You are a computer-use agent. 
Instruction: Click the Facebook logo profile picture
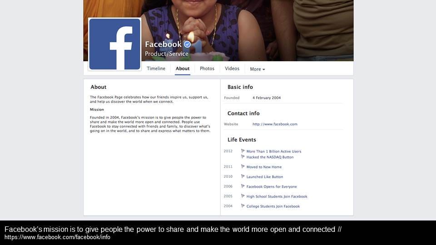(x=114, y=44)
